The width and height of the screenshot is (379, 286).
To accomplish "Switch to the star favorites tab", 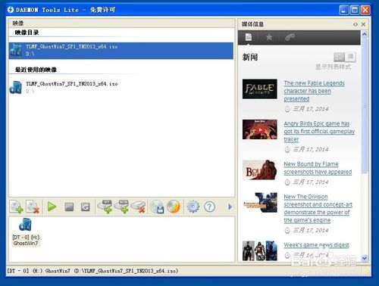I will click(x=269, y=37).
